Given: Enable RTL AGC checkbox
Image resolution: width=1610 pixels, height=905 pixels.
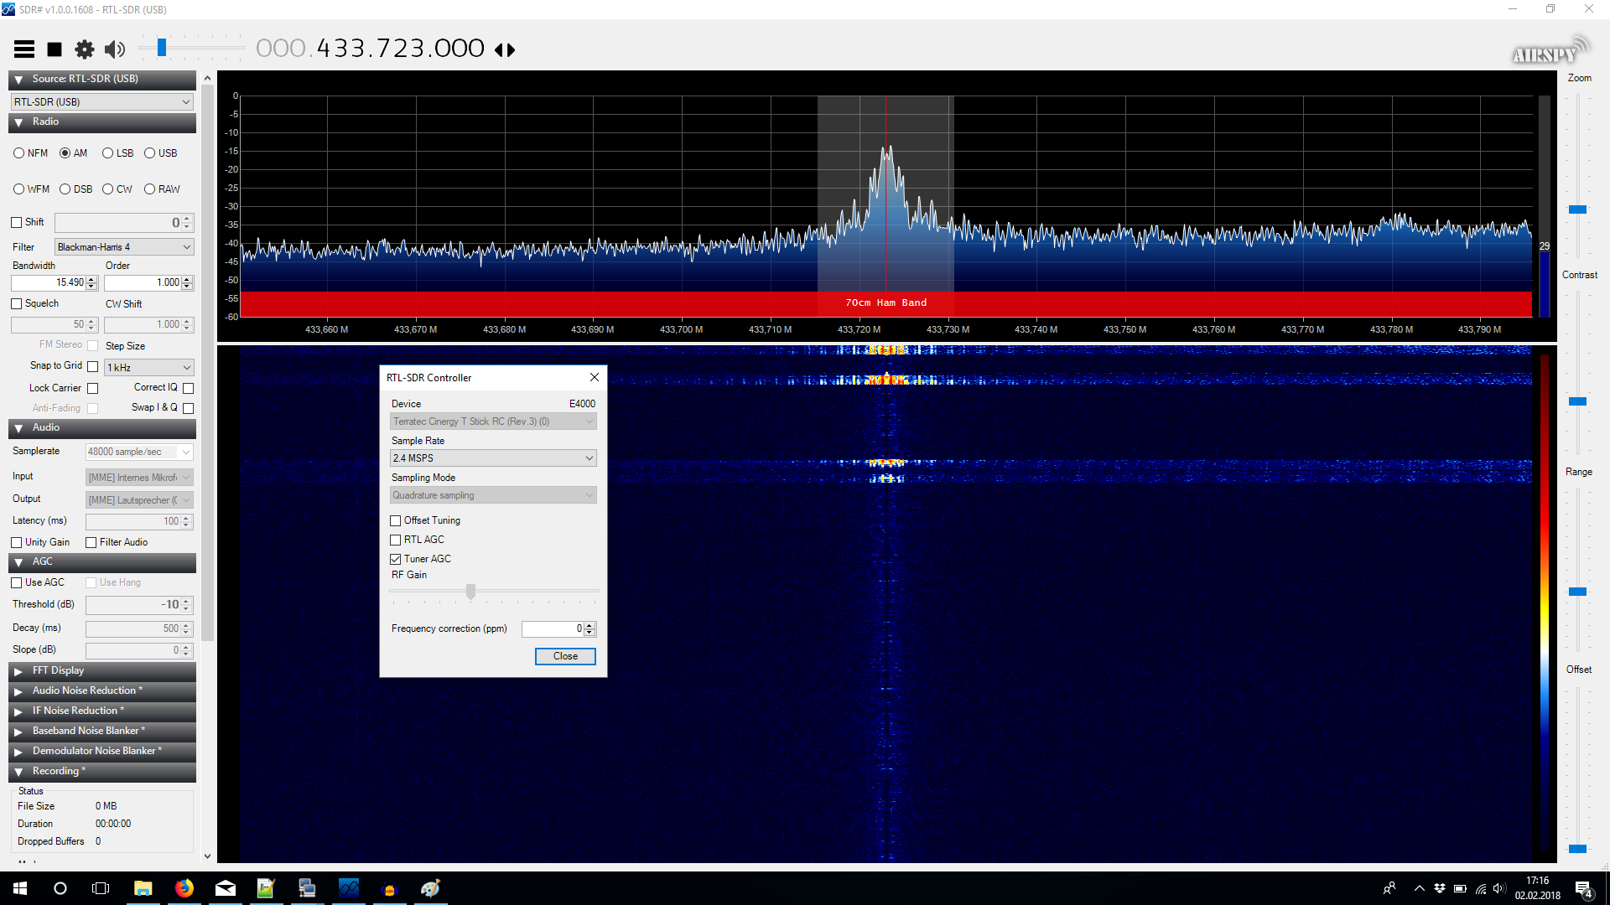Looking at the screenshot, I should 396,540.
